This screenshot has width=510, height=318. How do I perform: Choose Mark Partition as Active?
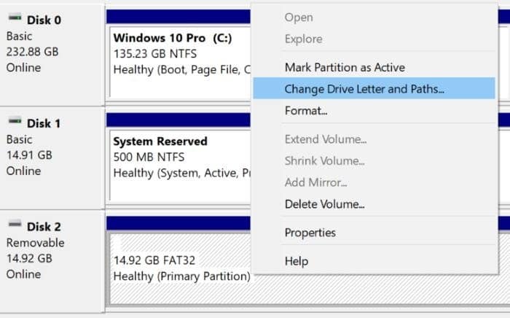345,67
